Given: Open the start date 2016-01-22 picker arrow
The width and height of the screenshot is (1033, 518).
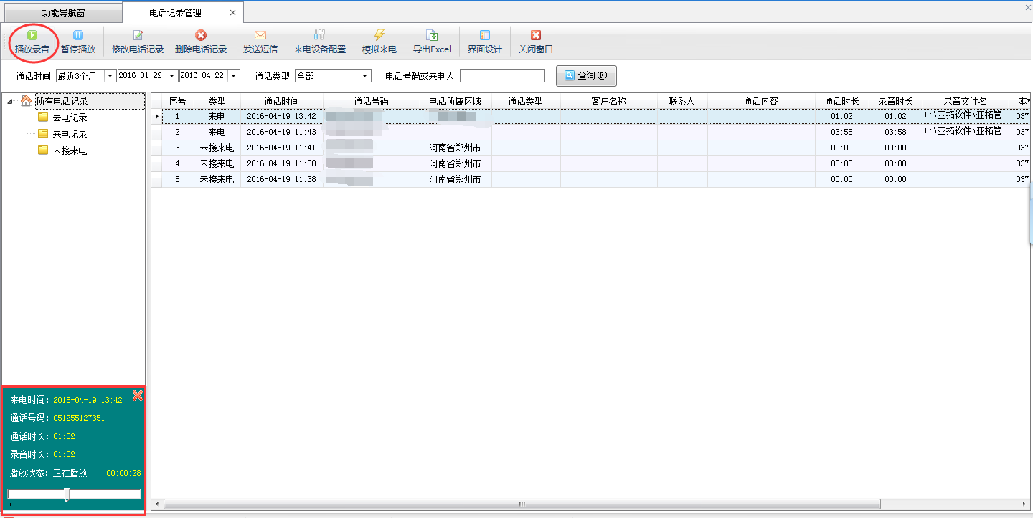Looking at the screenshot, I should click(x=172, y=76).
